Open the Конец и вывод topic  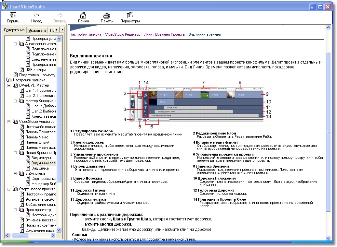(44, 116)
